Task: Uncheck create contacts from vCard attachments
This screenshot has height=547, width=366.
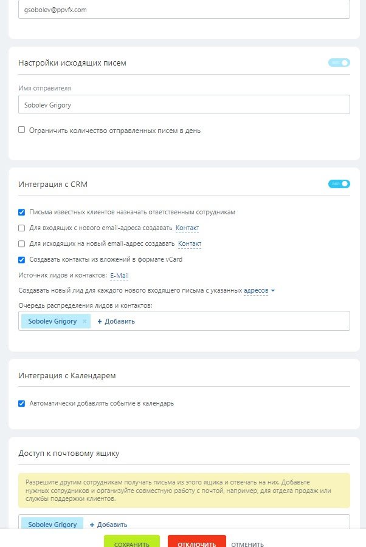Action: click(x=22, y=260)
